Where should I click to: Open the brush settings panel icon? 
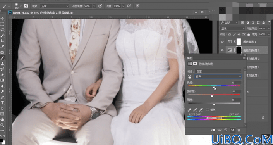coord(26,6)
